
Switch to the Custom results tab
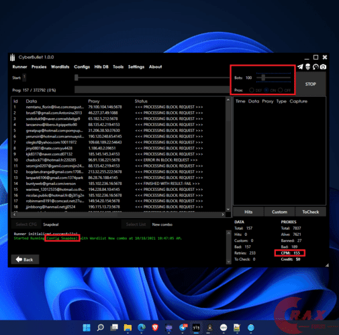279,212
